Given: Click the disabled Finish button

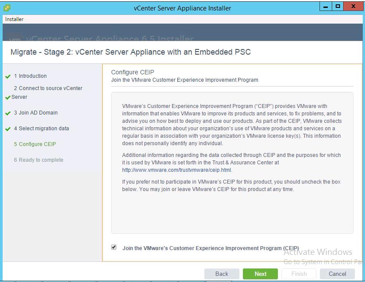Looking at the screenshot, I should click(x=299, y=274).
